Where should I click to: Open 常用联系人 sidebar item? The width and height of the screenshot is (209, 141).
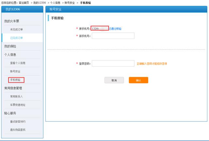click(17, 96)
